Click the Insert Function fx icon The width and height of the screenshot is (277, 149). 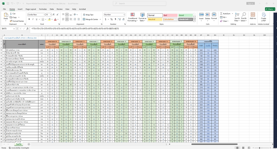(27, 28)
